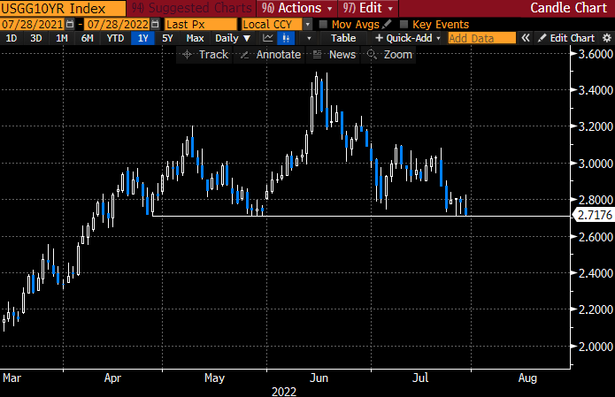Open the end date calendar picker

(155, 24)
